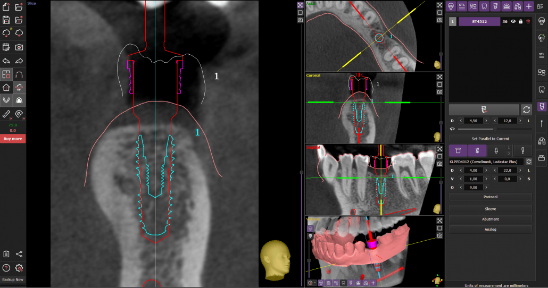Toggle the bell-shaped tool button
The image size is (548, 288).
[x=496, y=150]
